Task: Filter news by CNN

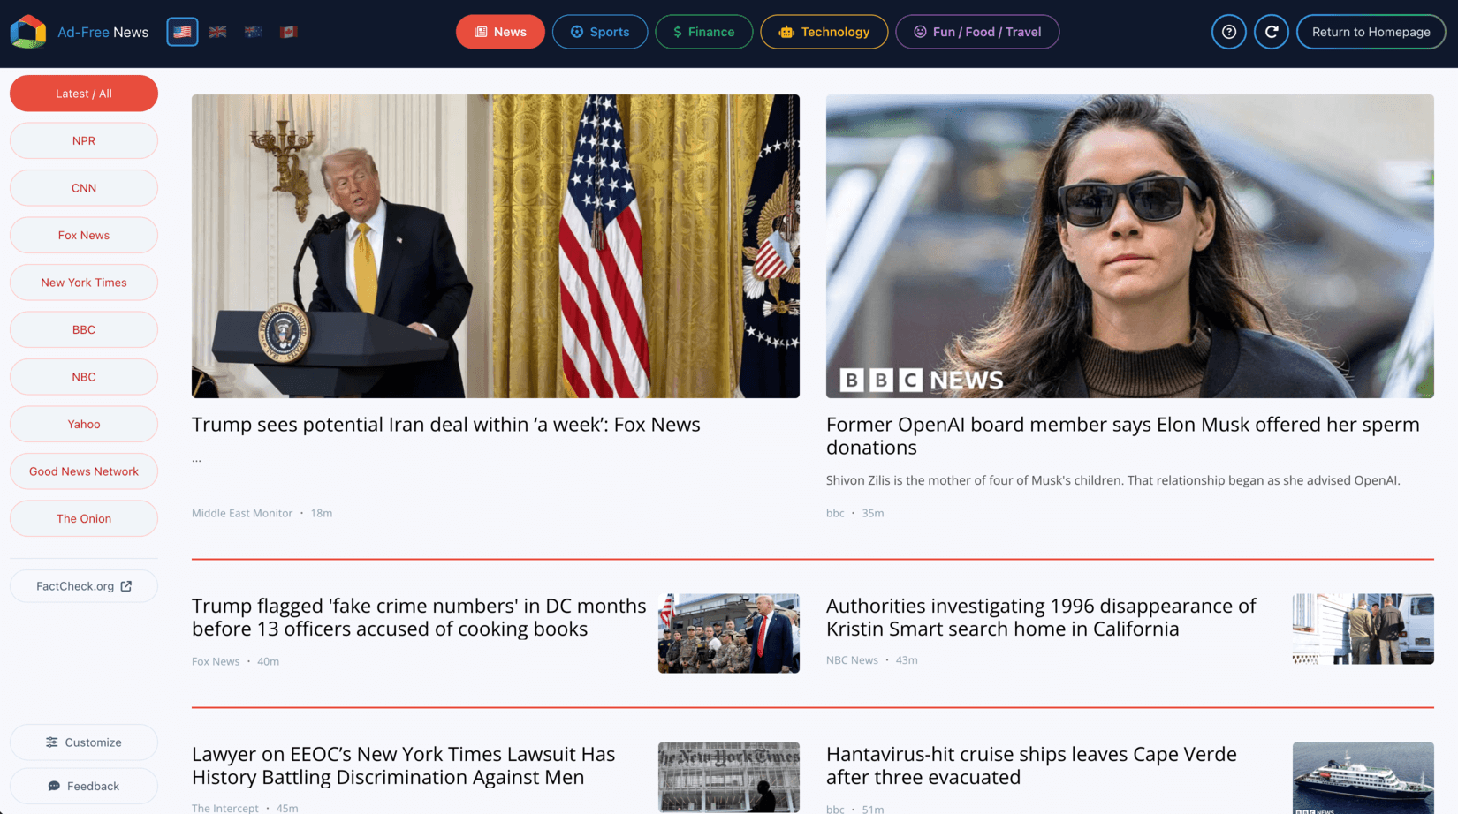Action: point(84,188)
